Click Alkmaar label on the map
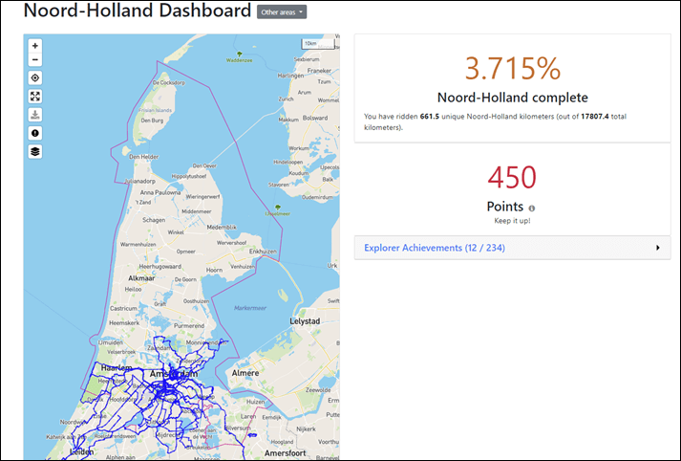The image size is (681, 461). coord(141,278)
